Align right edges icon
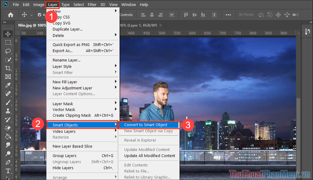313x180 pixels. [x=160, y=15]
